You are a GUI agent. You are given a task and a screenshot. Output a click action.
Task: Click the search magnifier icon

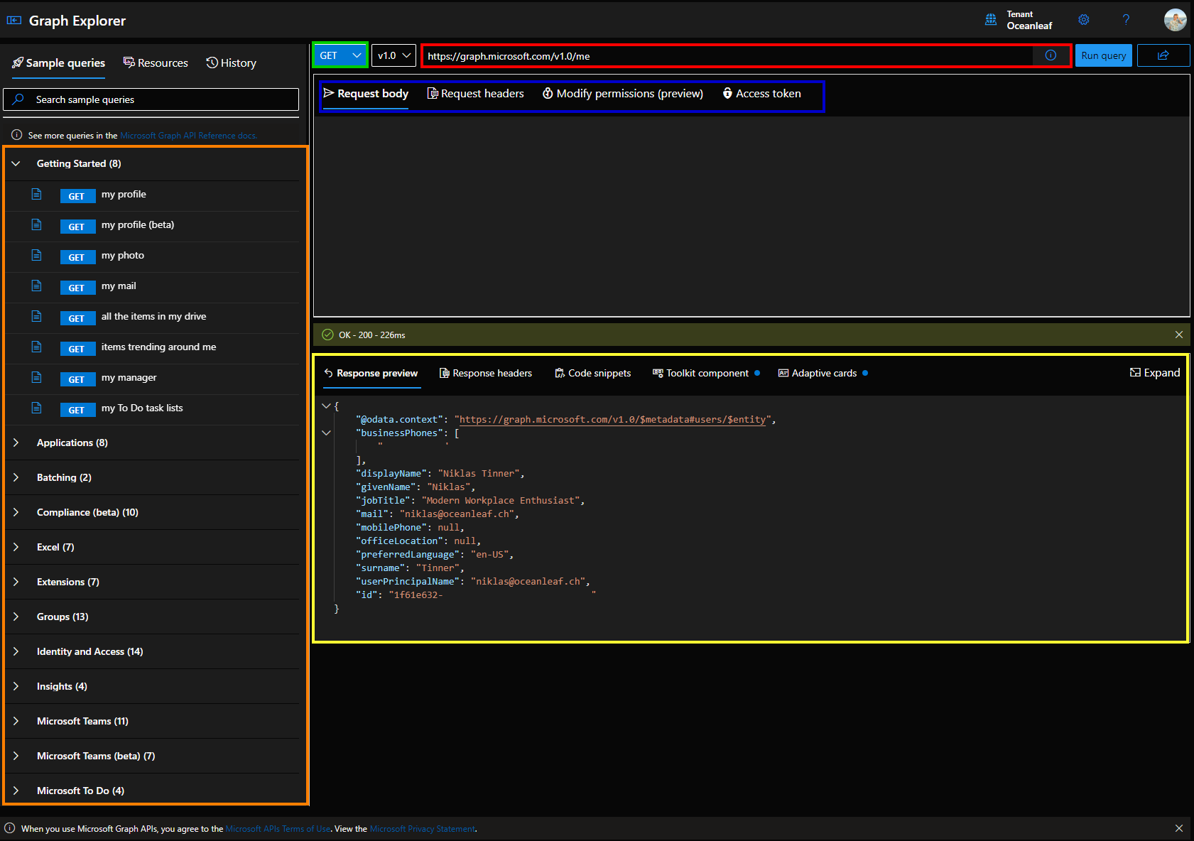tap(18, 99)
